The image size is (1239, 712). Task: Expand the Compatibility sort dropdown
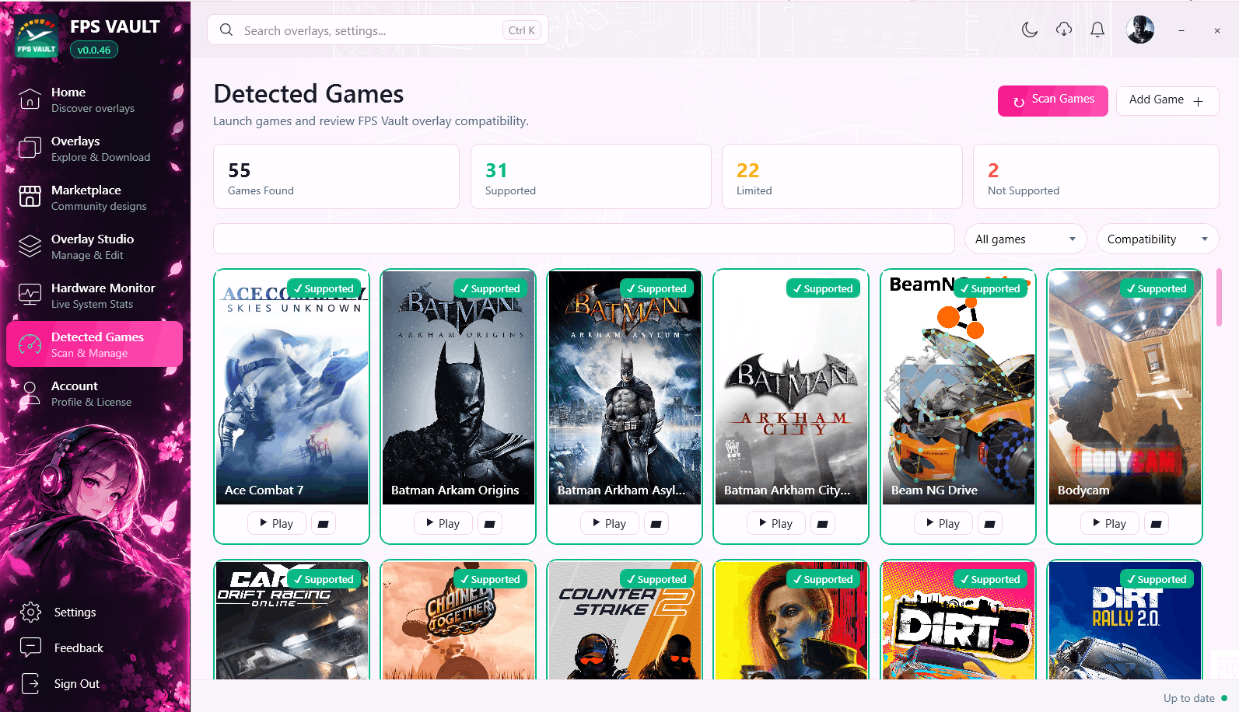coord(1157,239)
